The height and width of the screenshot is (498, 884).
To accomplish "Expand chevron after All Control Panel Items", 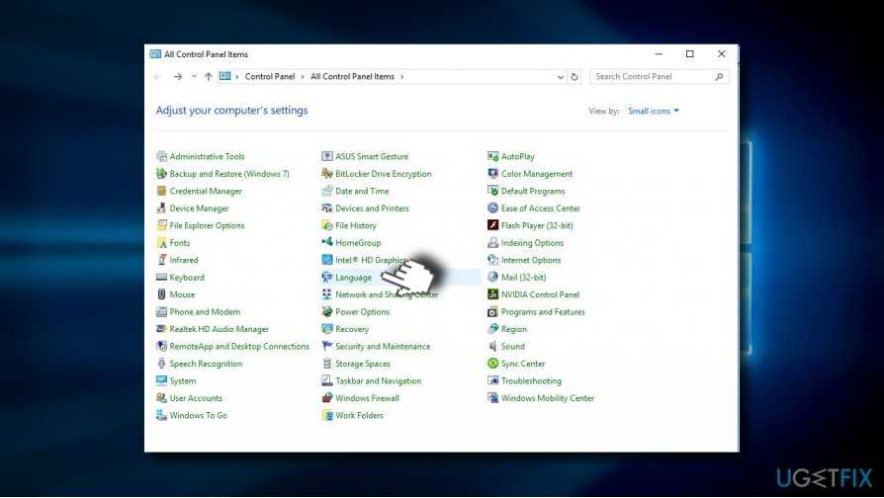I will coord(402,77).
